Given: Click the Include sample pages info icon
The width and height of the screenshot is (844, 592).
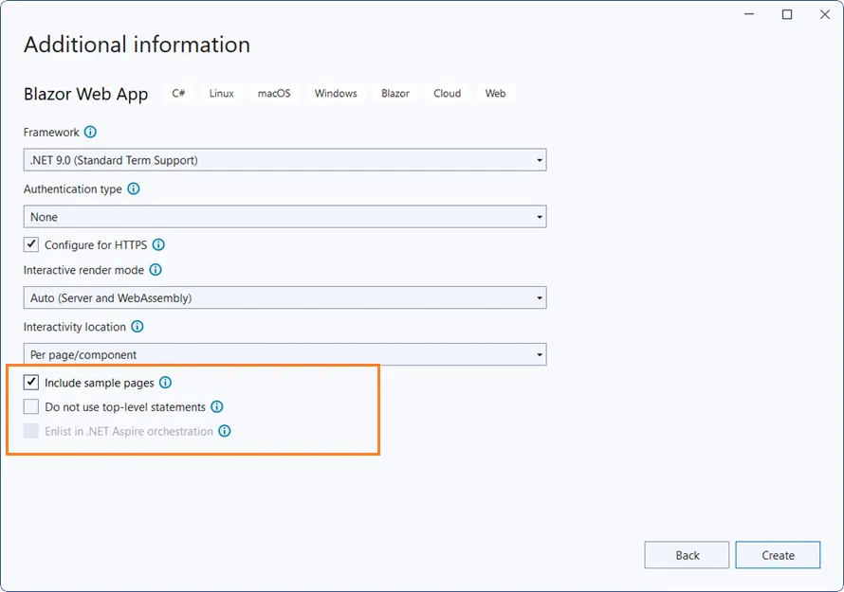Looking at the screenshot, I should [x=166, y=383].
